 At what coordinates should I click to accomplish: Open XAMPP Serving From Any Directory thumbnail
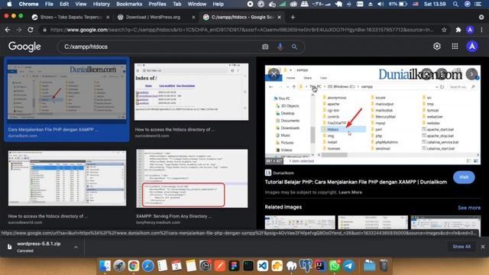(192, 178)
